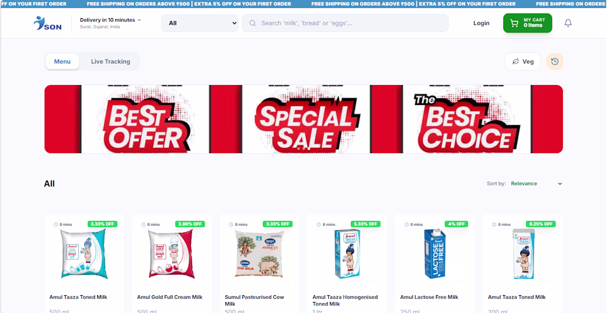Screen dimensions: 607x313
Task: Open the Sort by Relevance dropdown
Action: [536, 184]
